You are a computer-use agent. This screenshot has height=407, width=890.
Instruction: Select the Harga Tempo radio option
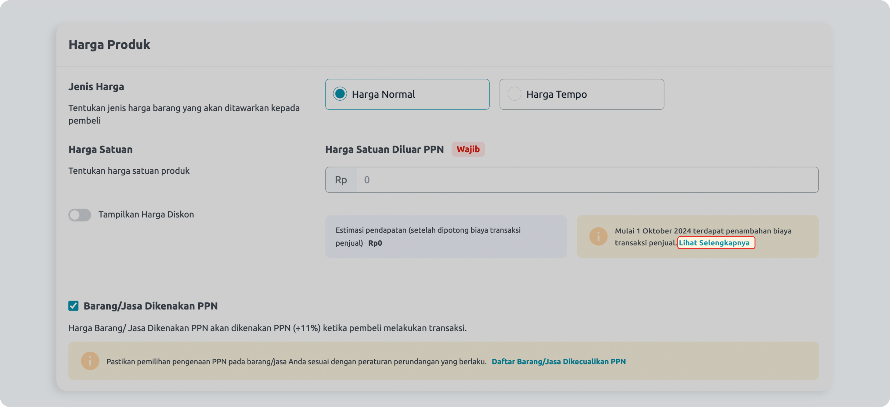[582, 94]
